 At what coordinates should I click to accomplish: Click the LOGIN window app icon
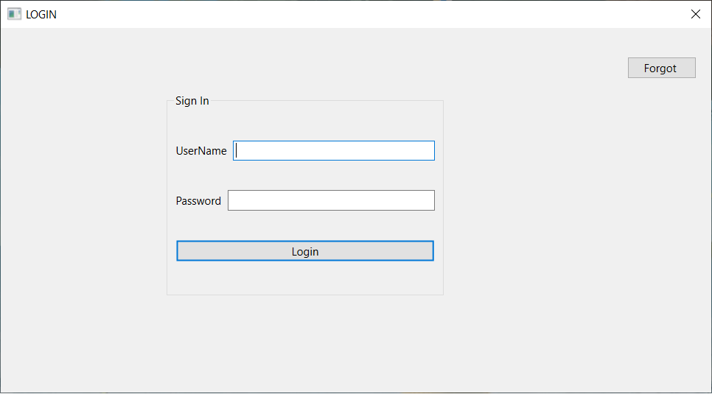pyautogui.click(x=14, y=14)
